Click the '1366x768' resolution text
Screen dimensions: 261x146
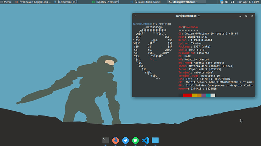[203, 53]
